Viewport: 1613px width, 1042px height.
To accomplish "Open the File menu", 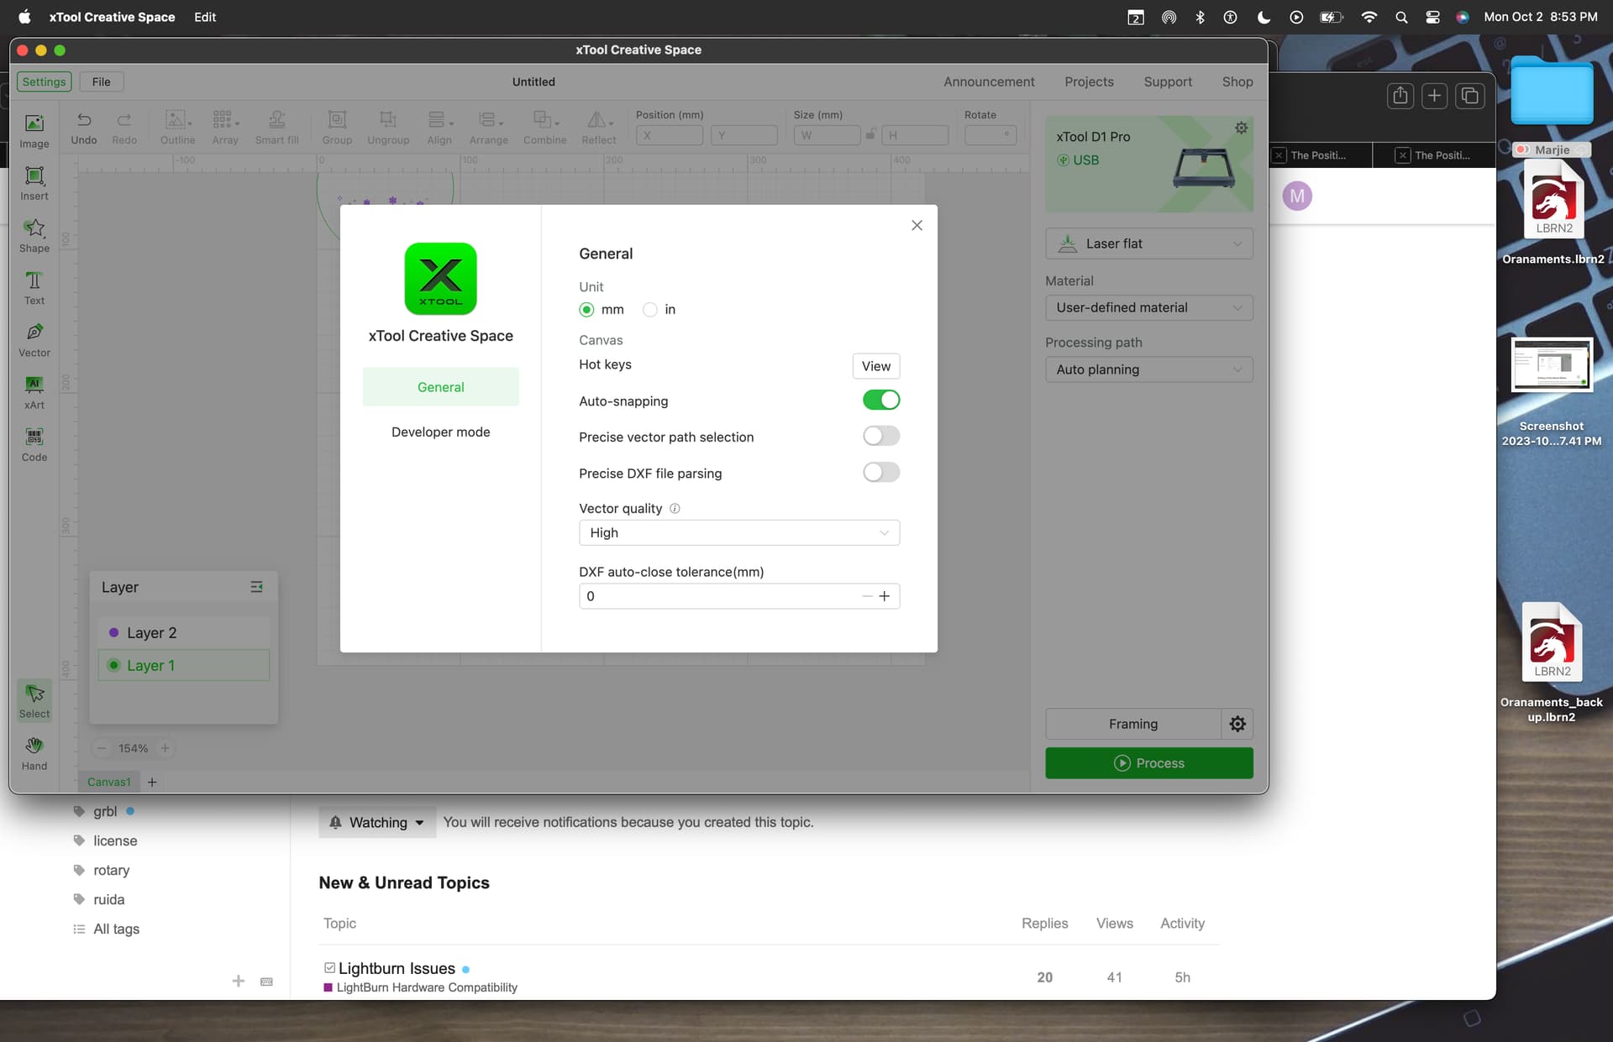I will pos(101,81).
